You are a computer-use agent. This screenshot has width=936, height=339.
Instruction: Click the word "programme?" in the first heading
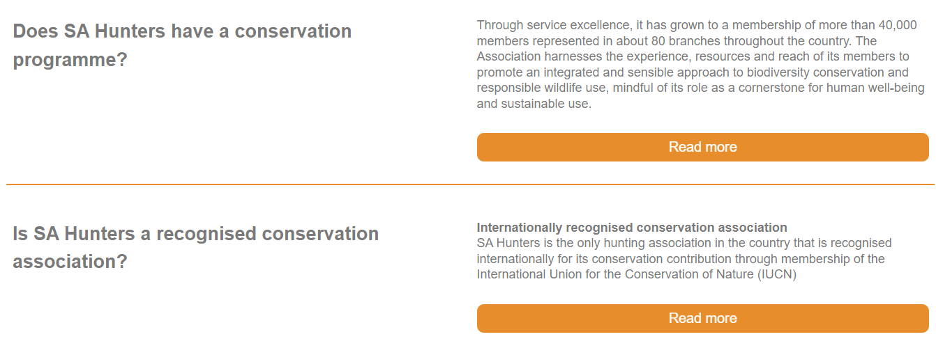coord(70,60)
